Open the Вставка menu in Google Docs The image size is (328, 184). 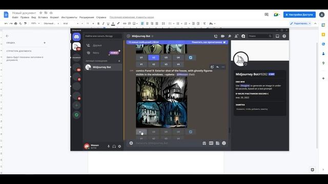pos(43,17)
